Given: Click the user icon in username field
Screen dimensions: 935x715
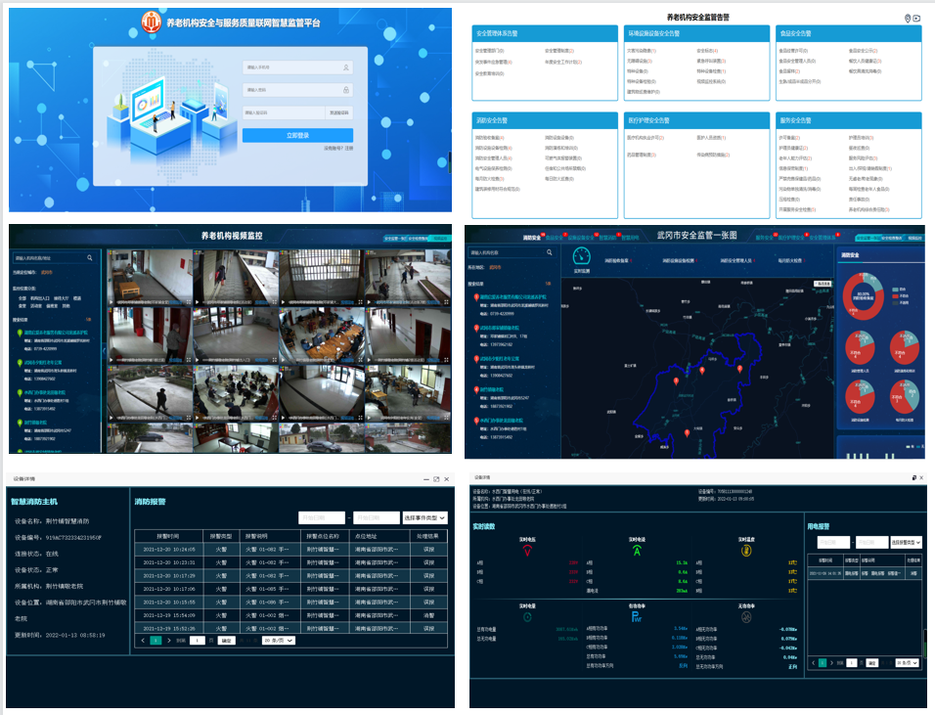Looking at the screenshot, I should tap(346, 67).
